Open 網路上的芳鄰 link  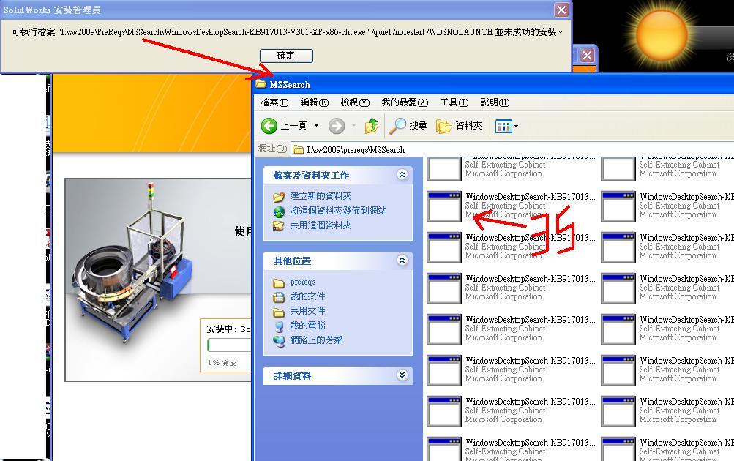coord(316,340)
